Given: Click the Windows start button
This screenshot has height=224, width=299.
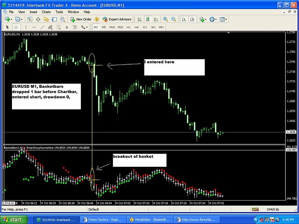Looking at the screenshot, I should 14,220.
